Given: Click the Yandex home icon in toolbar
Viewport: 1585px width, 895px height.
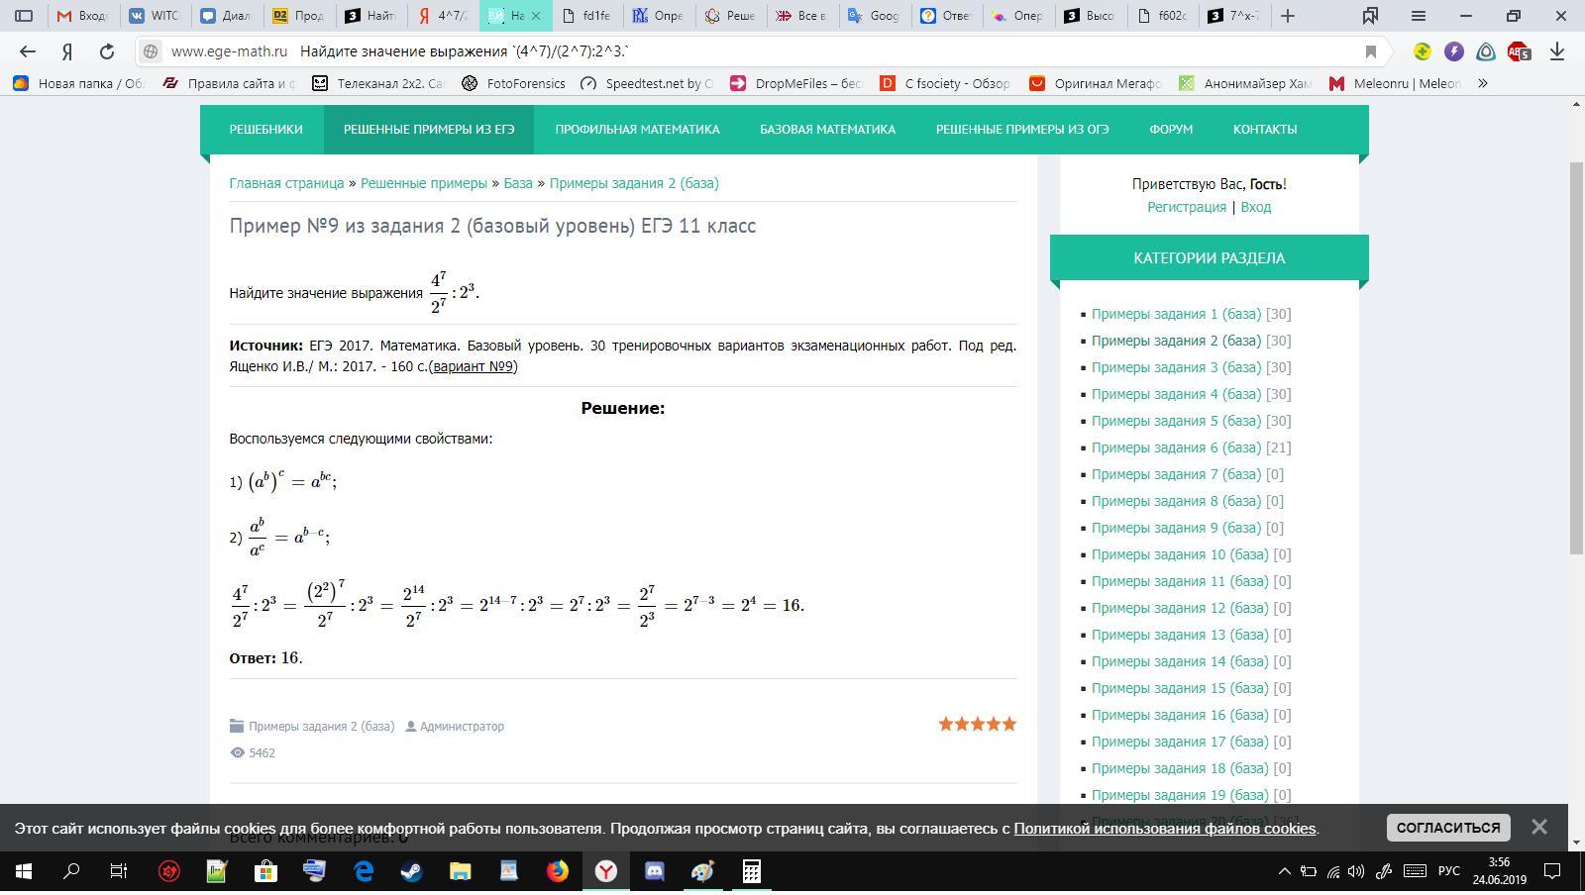Looking at the screenshot, I should pyautogui.click(x=67, y=51).
